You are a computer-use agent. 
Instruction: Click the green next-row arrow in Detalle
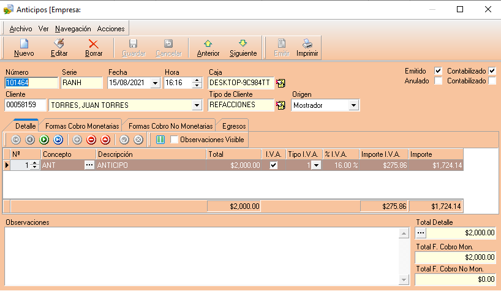pyautogui.click(x=44, y=140)
